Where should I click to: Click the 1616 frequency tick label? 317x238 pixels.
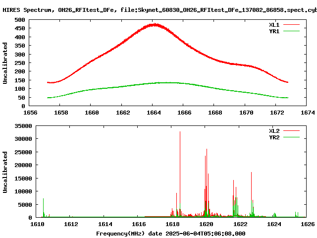[x=139, y=224]
